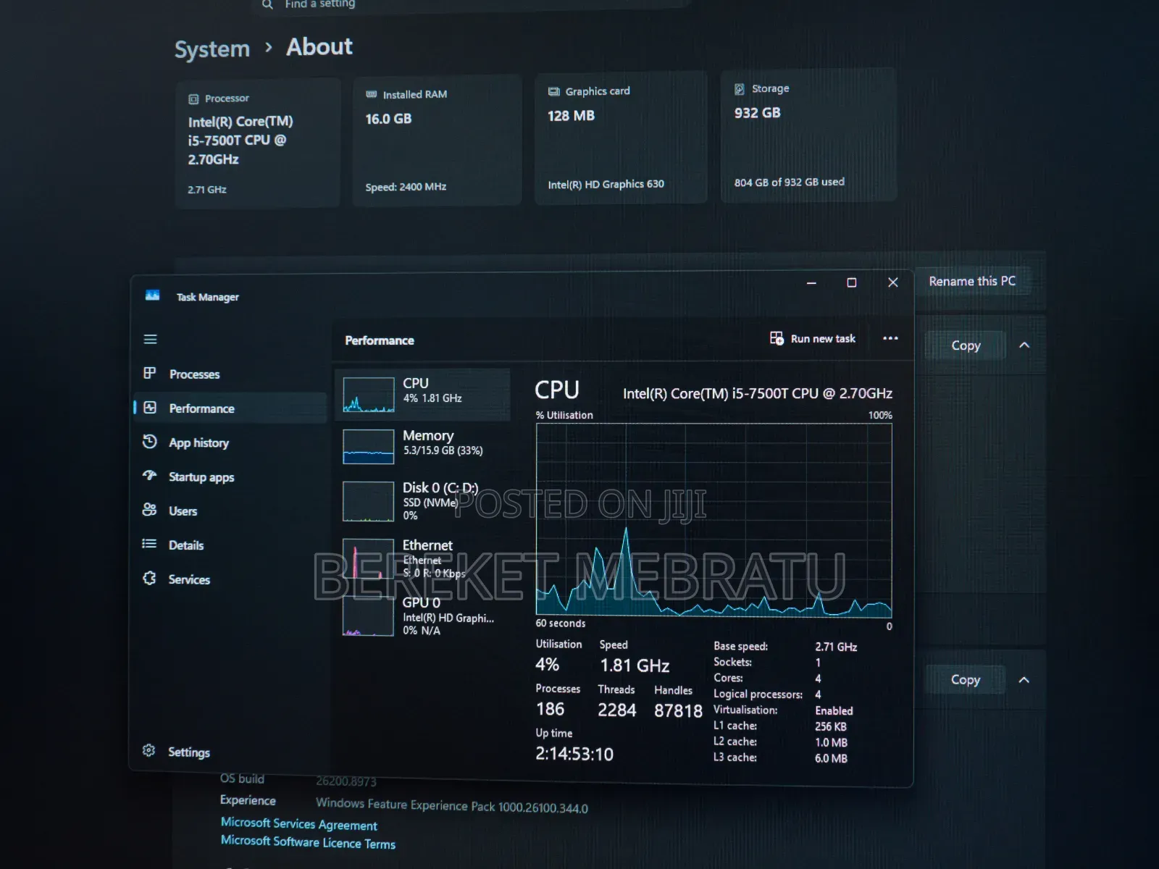1159x869 pixels.
Task: Click the Processor chip icon on the About page
Action: pyautogui.click(x=193, y=99)
